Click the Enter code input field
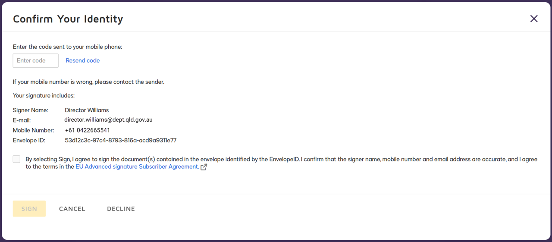 pyautogui.click(x=36, y=61)
